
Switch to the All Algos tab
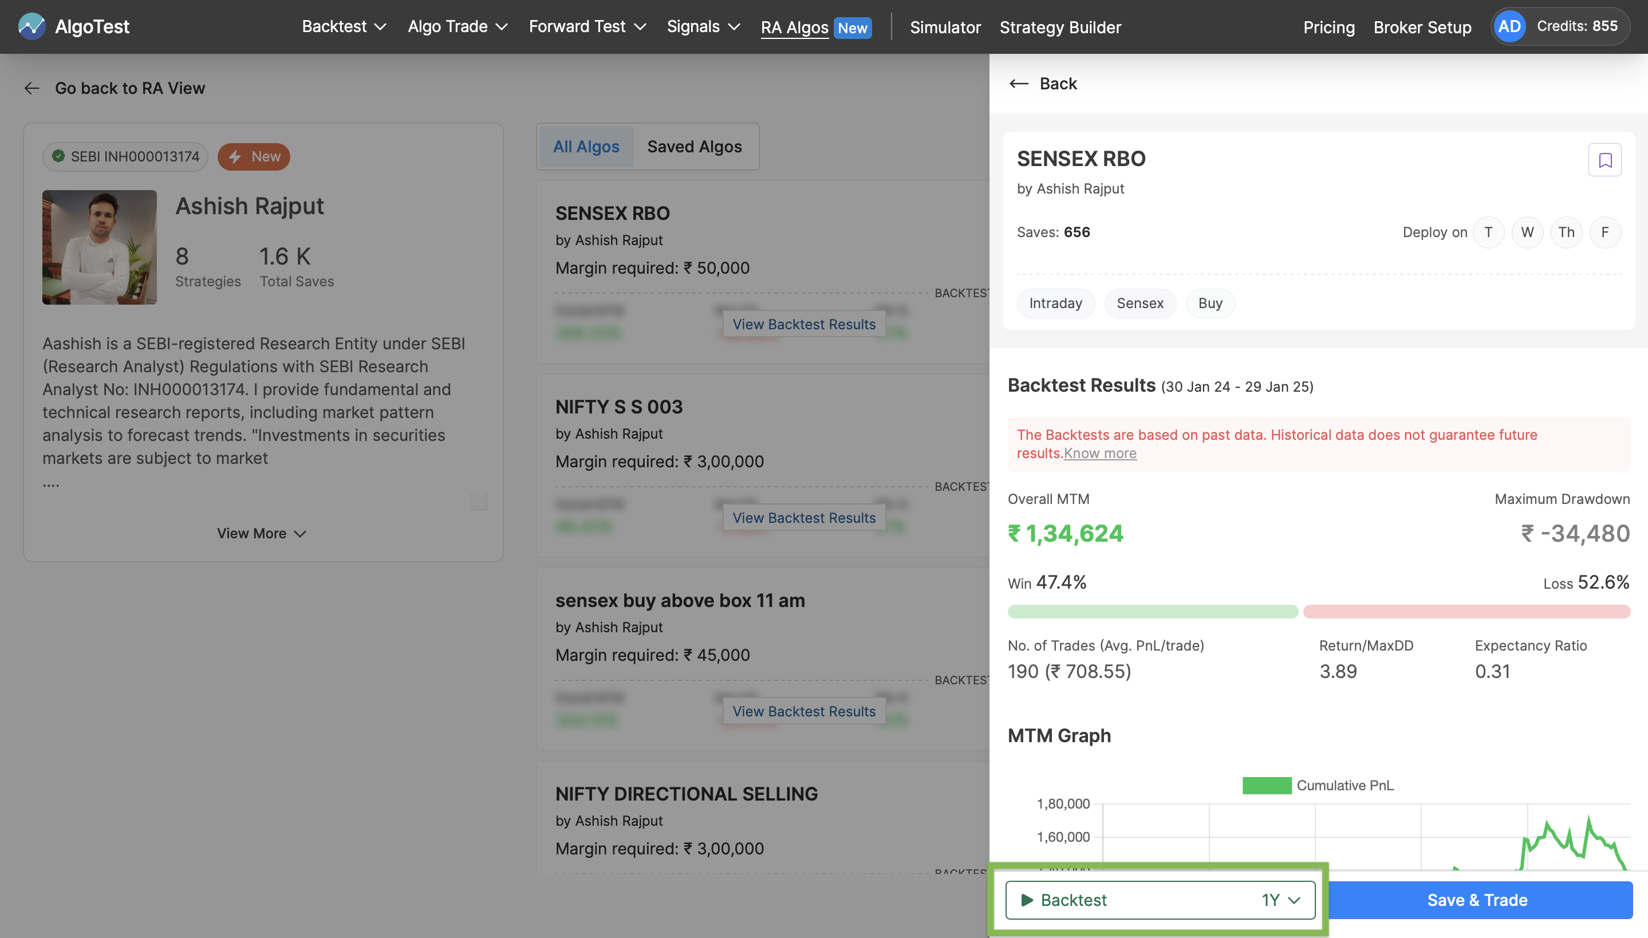tap(586, 147)
